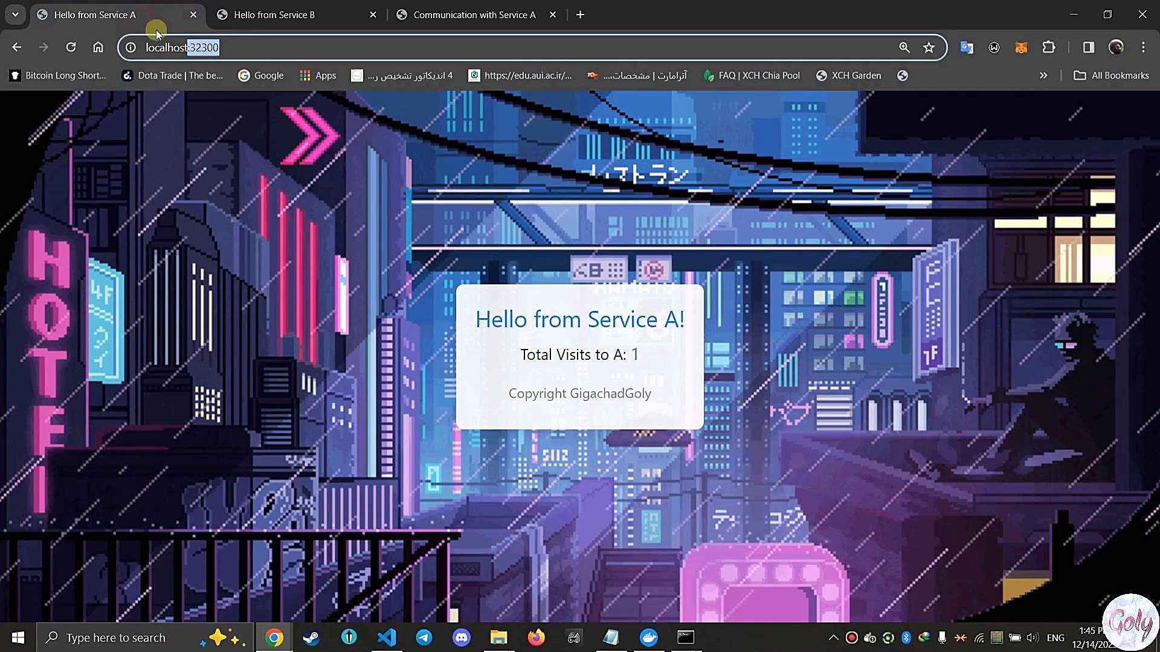Bookmark this page with the star
Screen dimensions: 1160x652
[929, 47]
